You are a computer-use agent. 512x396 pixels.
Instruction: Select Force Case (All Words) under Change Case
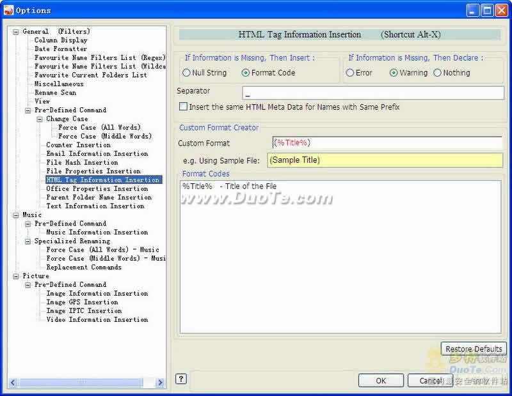[99, 128]
